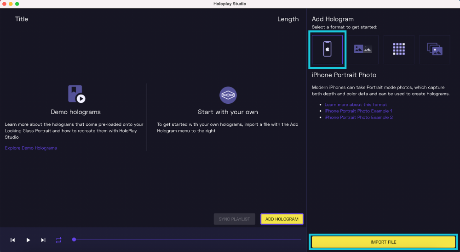The image size is (460, 252).
Task: Close the Holoplay Studio window
Action: (x=4, y=4)
